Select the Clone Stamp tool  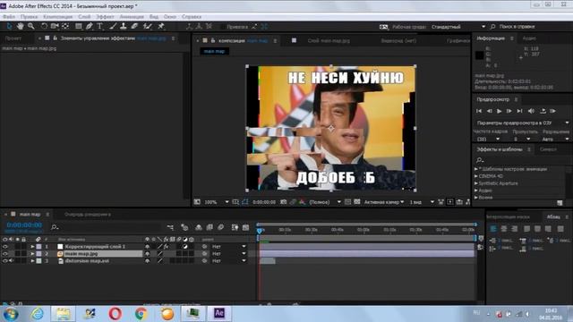[124, 26]
